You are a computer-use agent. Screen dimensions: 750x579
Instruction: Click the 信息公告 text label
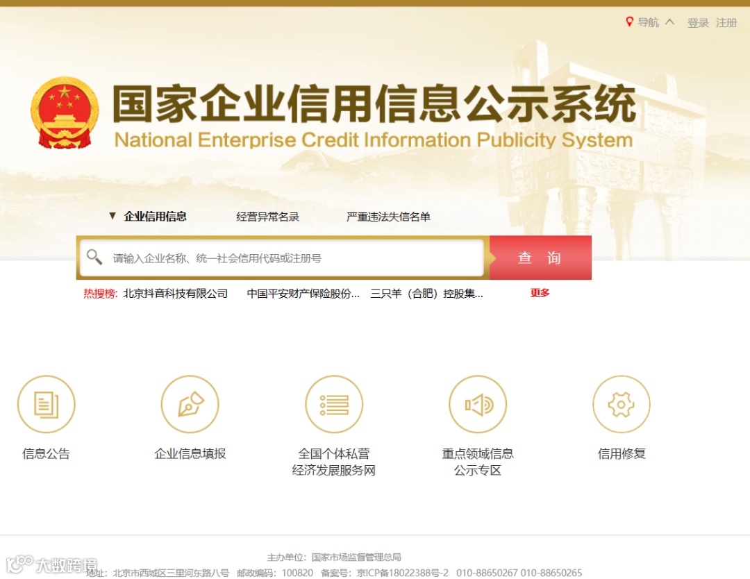click(47, 454)
